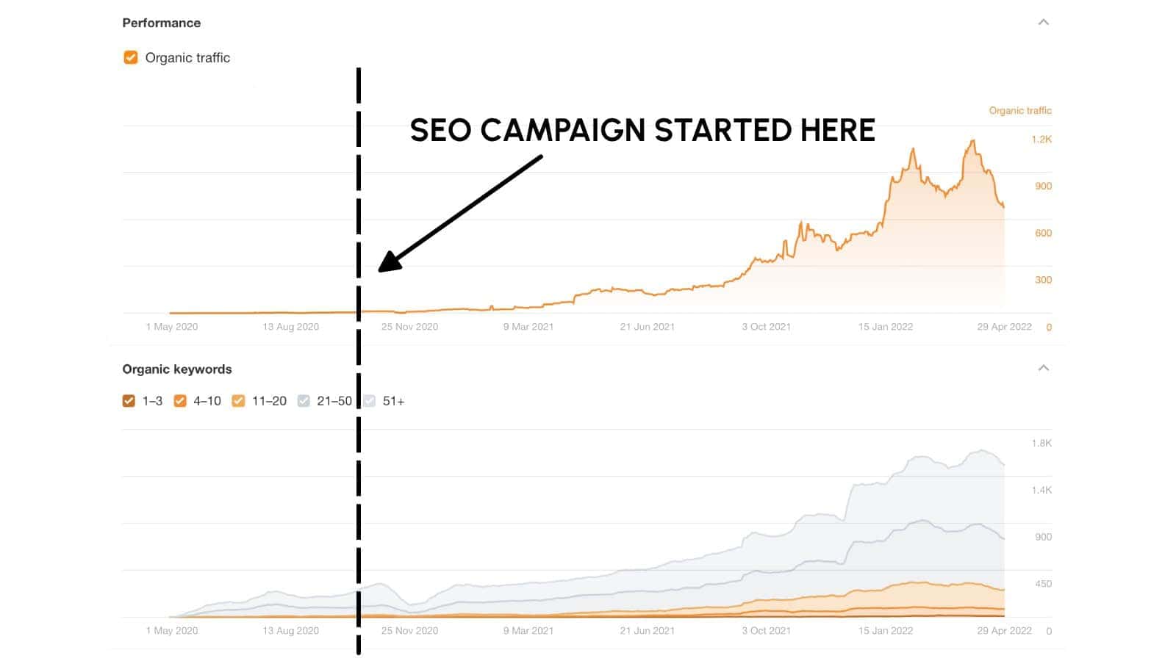Viewport: 1176px width, 661px height.
Task: Enable the 21–50 keyword range checkbox
Action: coord(304,401)
